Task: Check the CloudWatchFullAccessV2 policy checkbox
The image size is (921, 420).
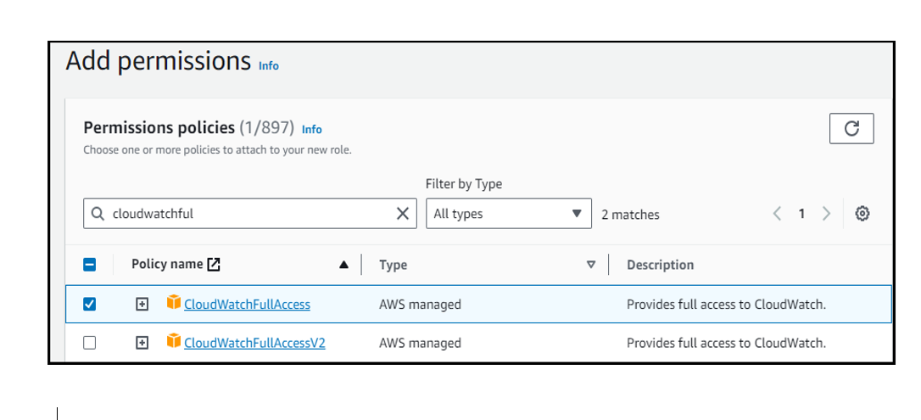Action: tap(90, 343)
